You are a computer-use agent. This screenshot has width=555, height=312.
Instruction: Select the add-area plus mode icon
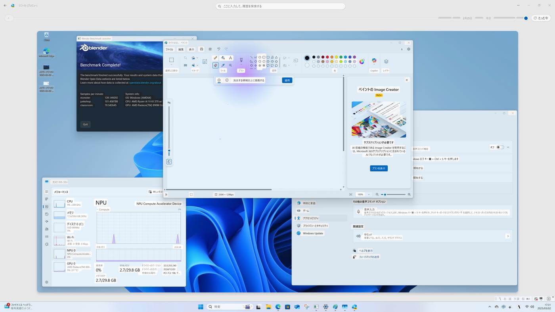pos(219,80)
